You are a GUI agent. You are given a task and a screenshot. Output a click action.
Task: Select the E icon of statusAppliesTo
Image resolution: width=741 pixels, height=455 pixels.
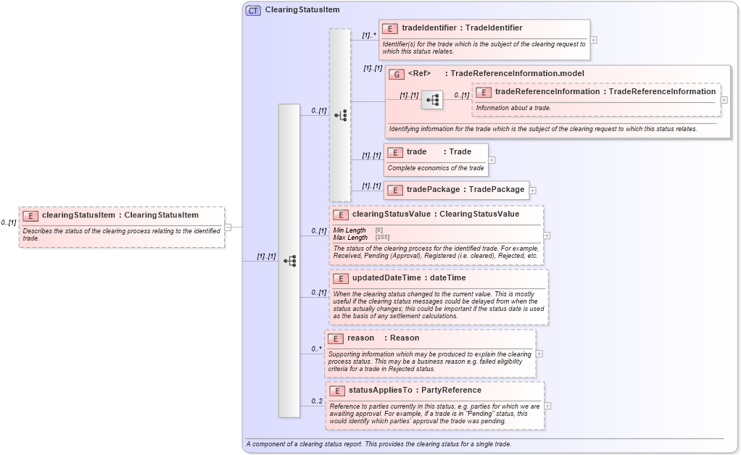click(x=337, y=391)
